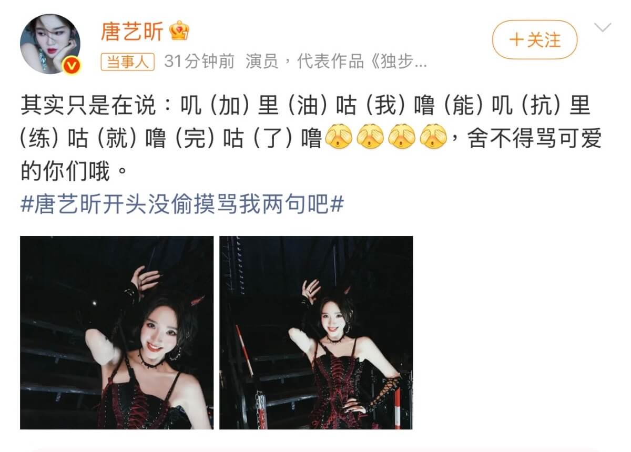631x452 pixels.
Task: Follow the user with 关注 button
Action: [535, 39]
